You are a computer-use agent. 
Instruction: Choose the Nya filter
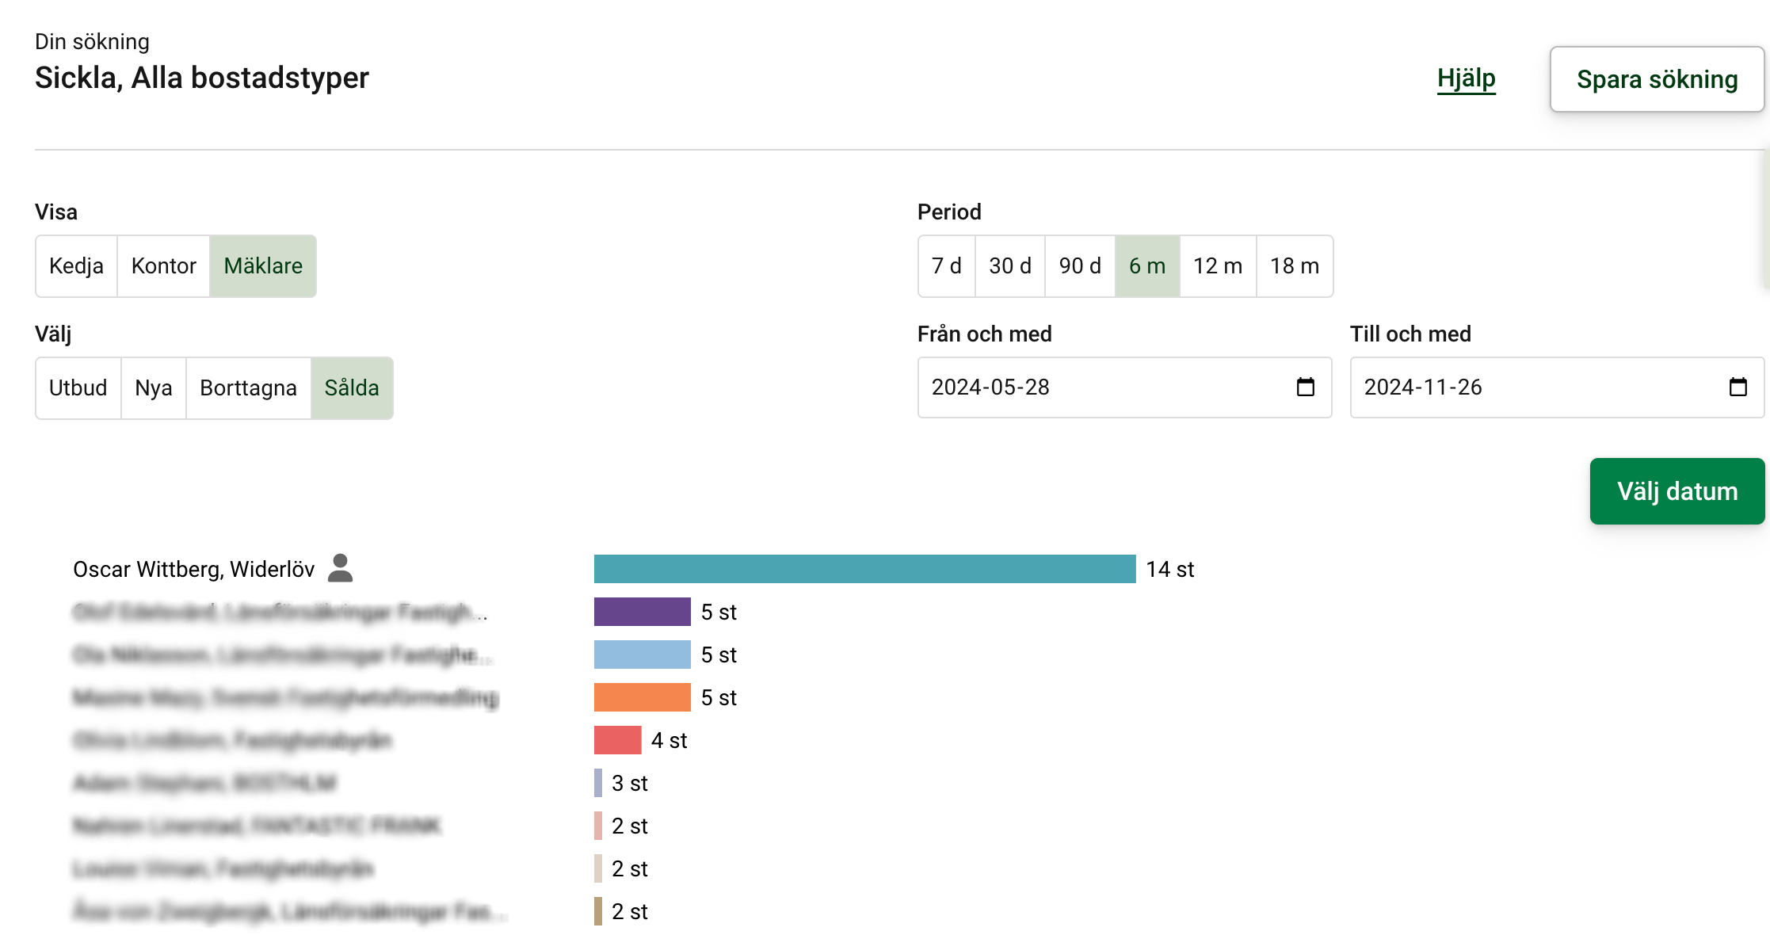pos(154,388)
